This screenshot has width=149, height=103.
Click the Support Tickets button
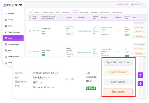(x=123, y=4)
